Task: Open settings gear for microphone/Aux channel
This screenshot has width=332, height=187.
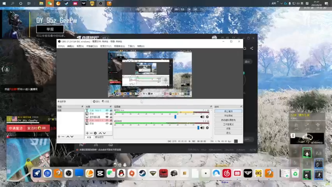Action: tap(207, 117)
